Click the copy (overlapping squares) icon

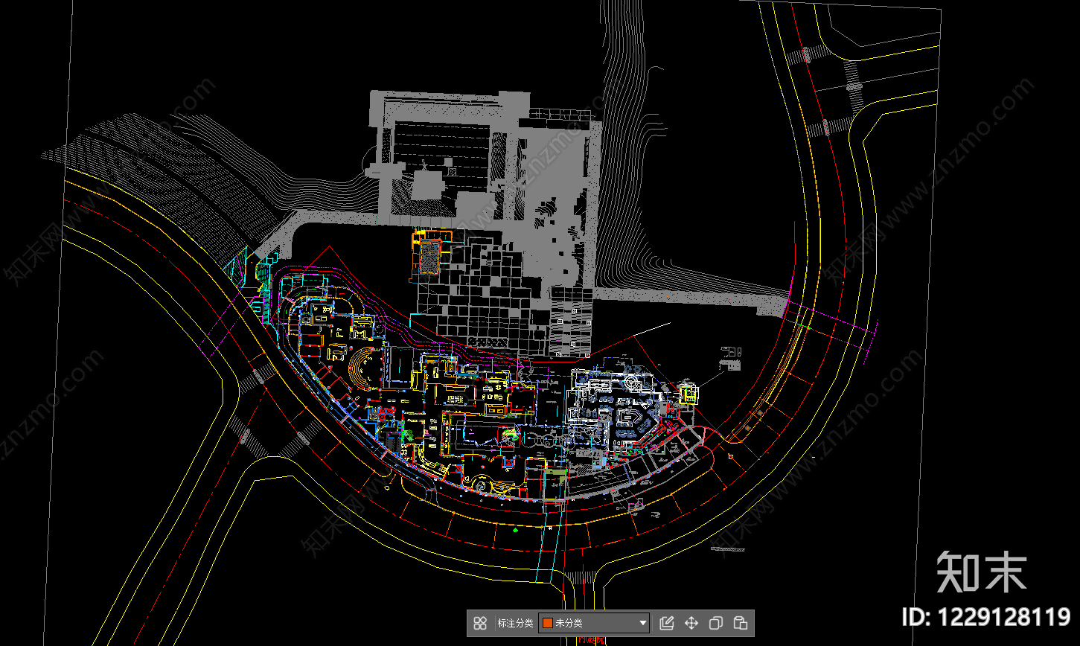click(x=715, y=623)
